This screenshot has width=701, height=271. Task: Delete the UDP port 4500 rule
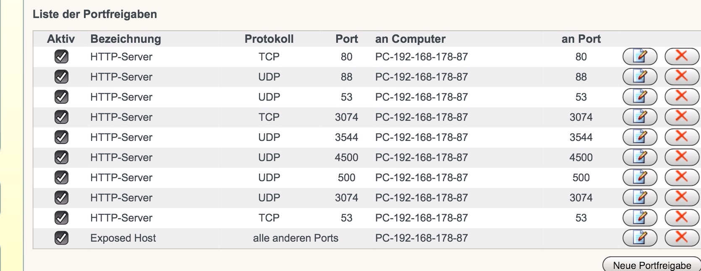tap(681, 157)
